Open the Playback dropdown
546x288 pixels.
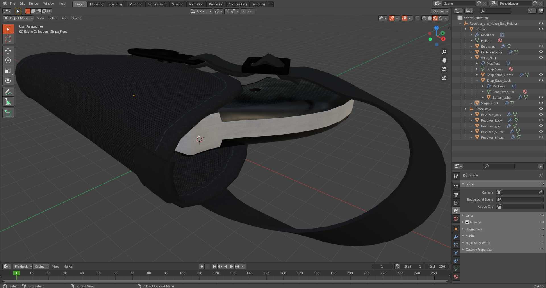click(x=23, y=266)
